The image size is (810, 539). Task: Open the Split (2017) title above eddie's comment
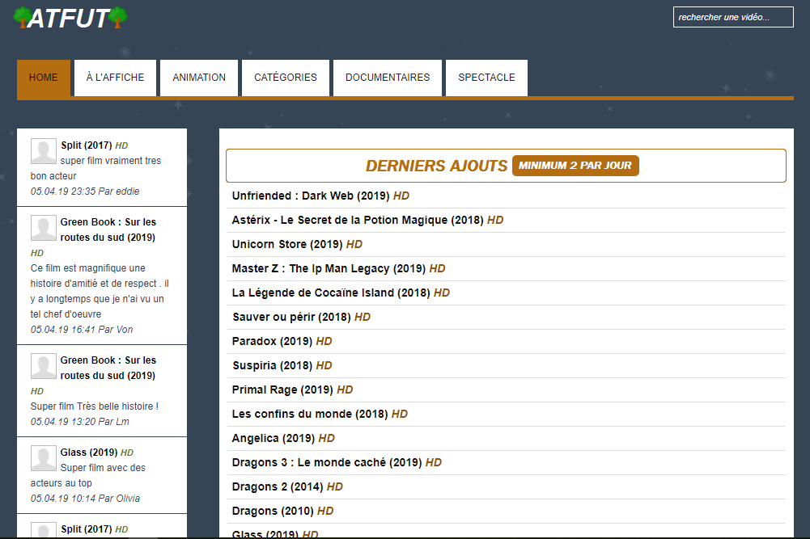point(87,145)
